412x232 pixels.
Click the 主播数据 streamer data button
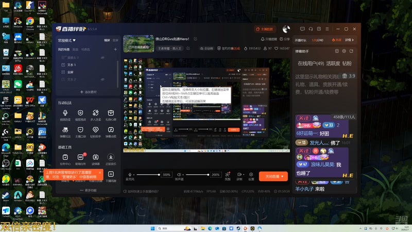click(x=265, y=29)
